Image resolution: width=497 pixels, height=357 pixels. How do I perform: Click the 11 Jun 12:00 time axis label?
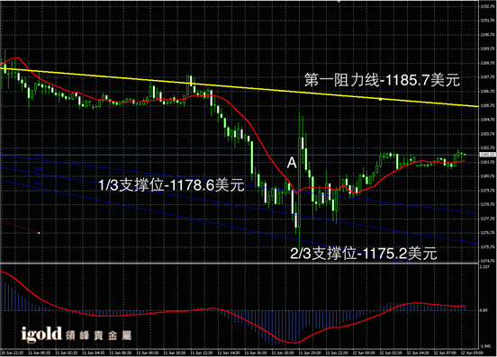[x=199, y=353]
